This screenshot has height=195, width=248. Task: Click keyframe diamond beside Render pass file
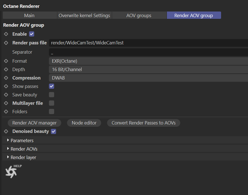pos(6,43)
